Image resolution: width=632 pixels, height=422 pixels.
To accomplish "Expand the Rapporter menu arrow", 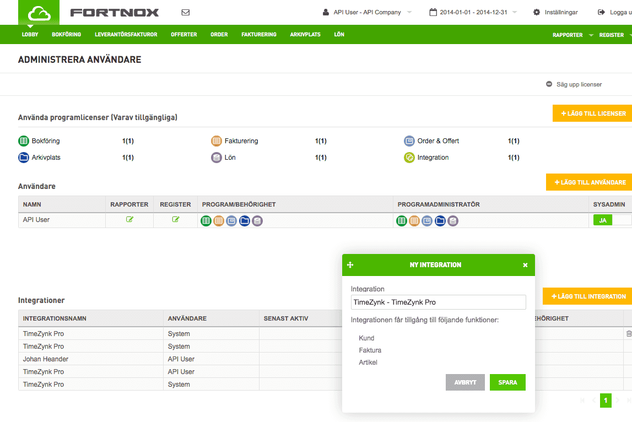I will point(591,35).
